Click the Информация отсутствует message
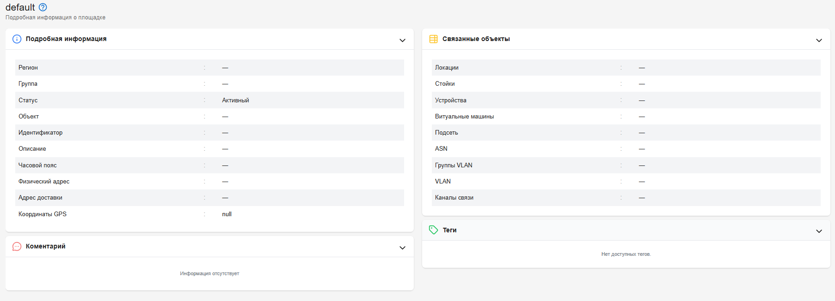This screenshot has height=301, width=835. pyautogui.click(x=209, y=273)
